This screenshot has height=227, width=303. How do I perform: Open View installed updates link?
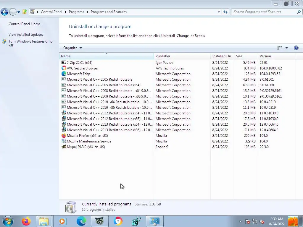[x=26, y=35]
